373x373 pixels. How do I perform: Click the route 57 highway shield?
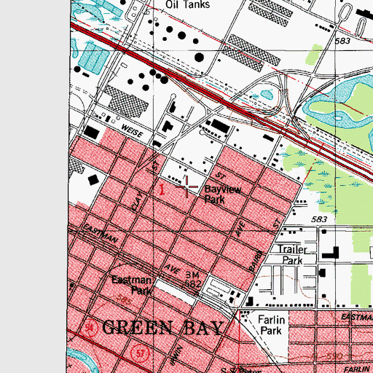click(x=140, y=353)
